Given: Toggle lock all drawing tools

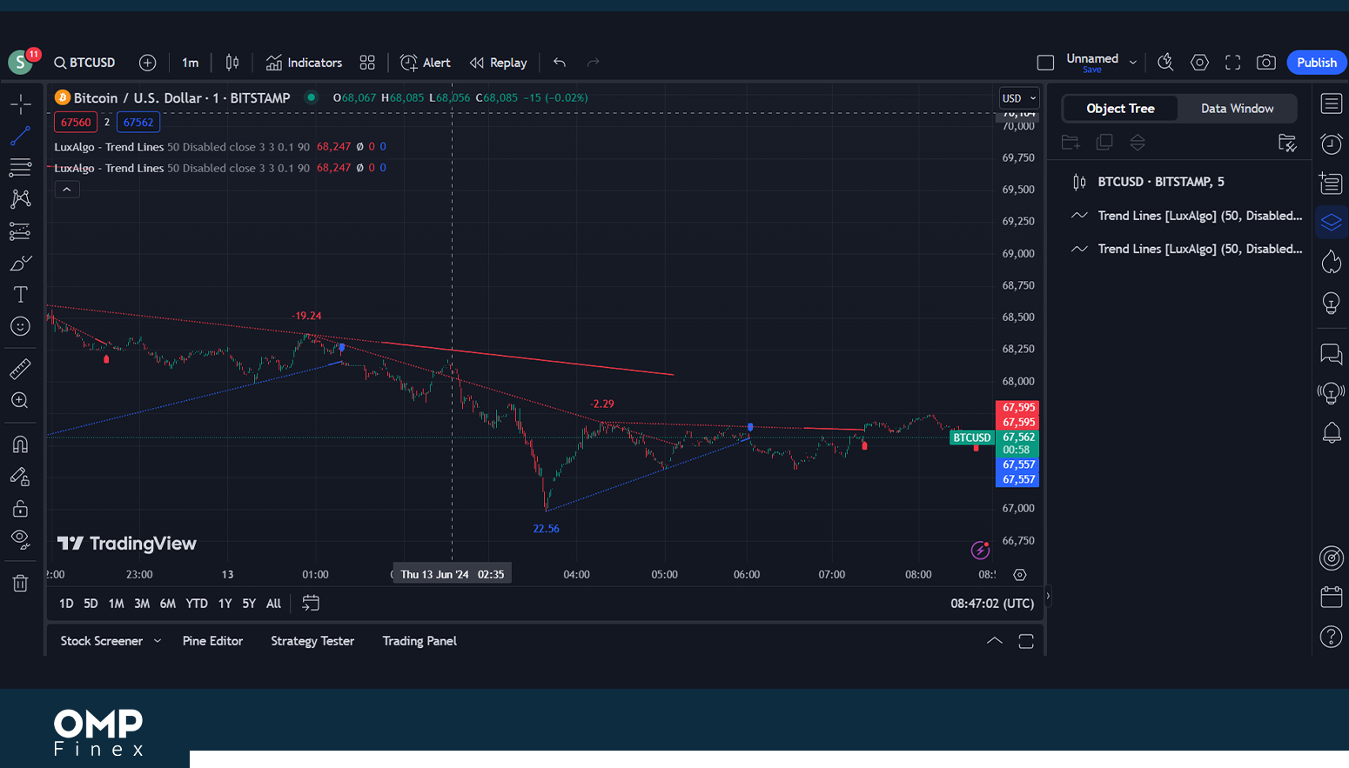Looking at the screenshot, I should [x=21, y=508].
